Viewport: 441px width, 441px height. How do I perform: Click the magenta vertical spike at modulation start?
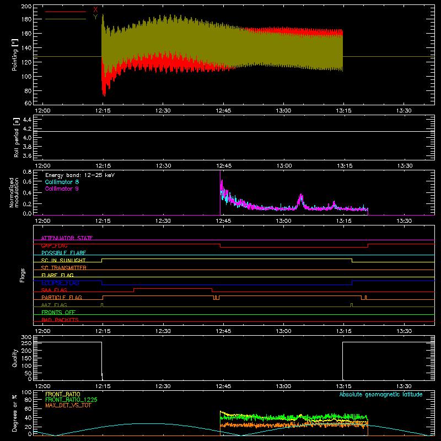(220, 192)
